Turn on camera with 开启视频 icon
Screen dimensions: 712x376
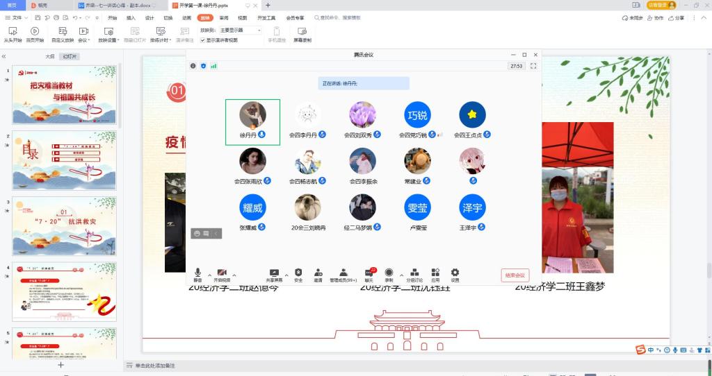coord(222,273)
